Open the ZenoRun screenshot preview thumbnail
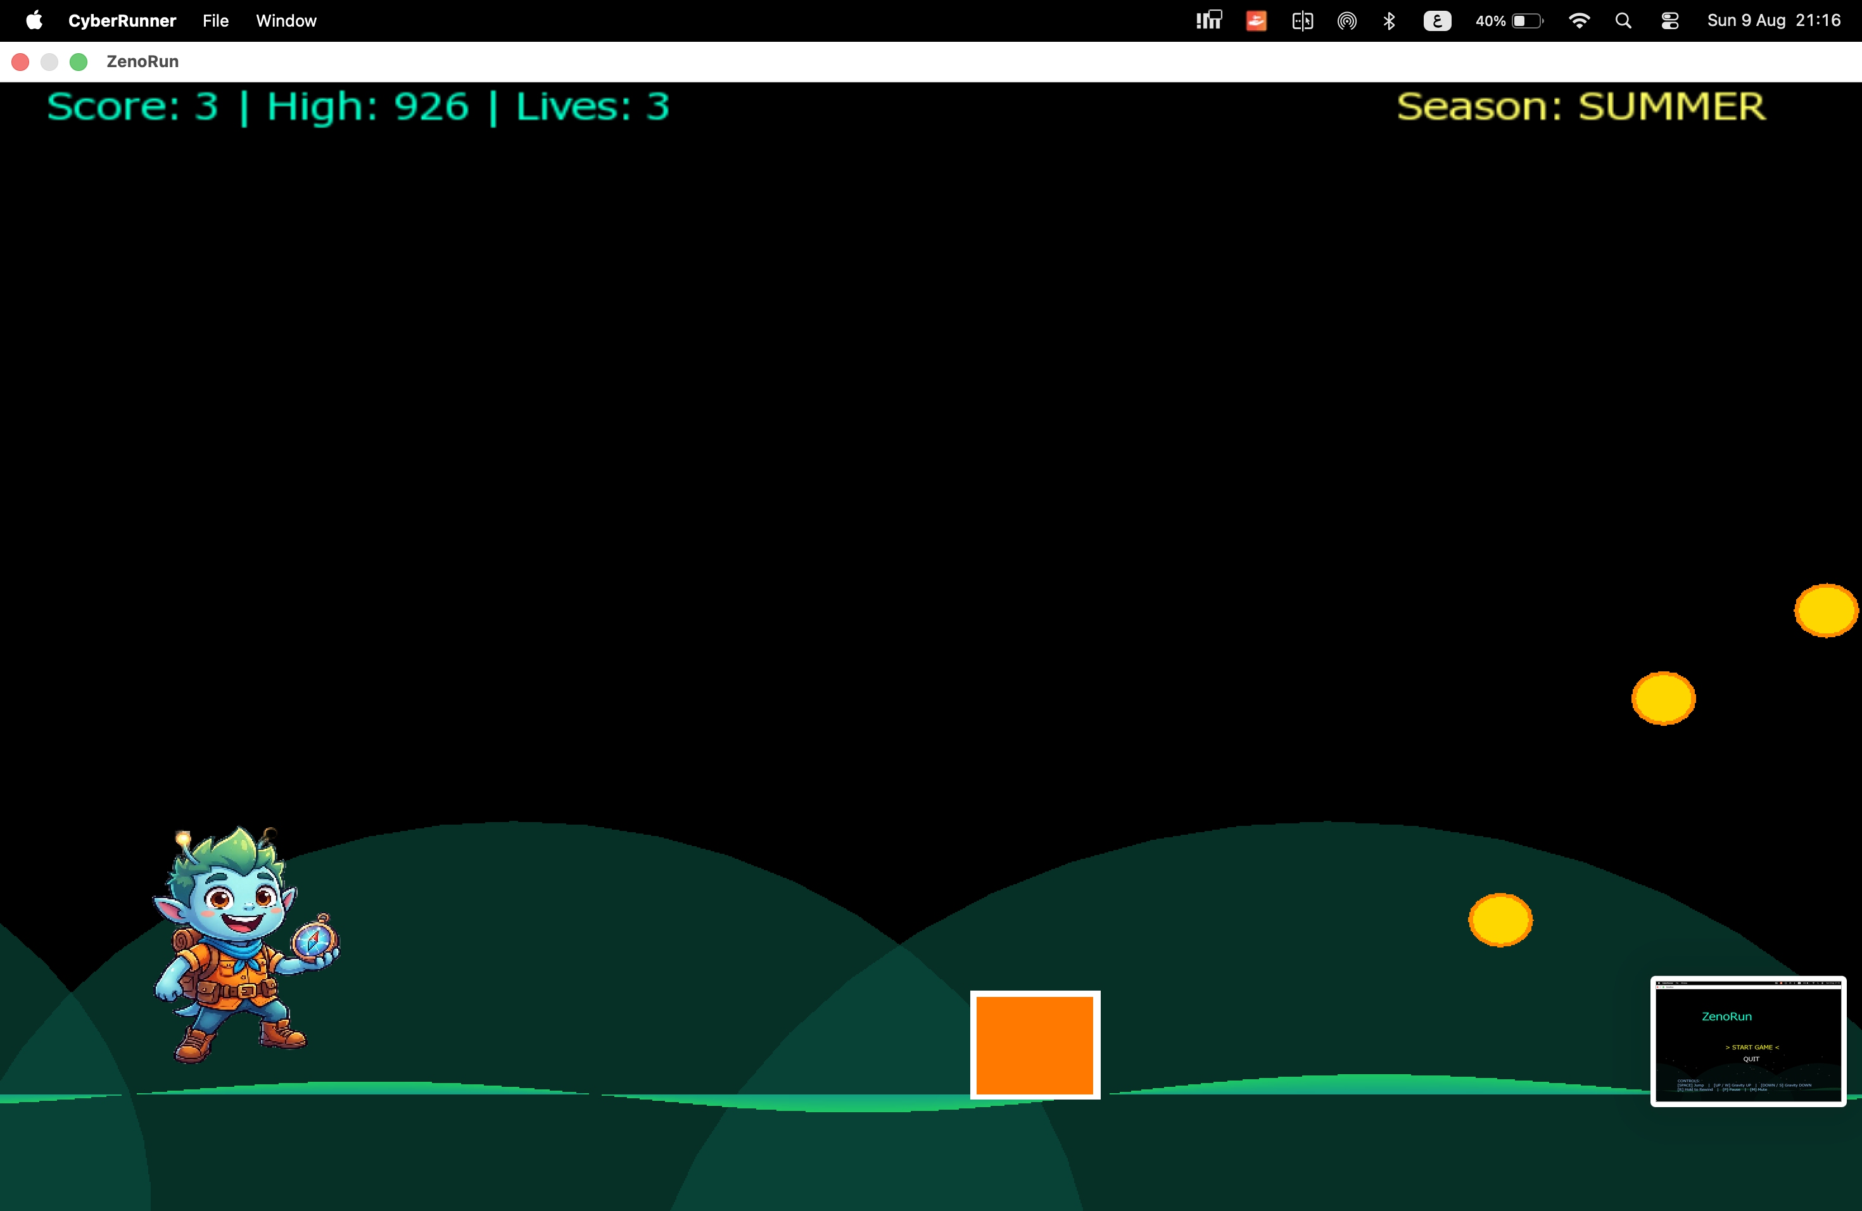The image size is (1862, 1211). click(1748, 1041)
